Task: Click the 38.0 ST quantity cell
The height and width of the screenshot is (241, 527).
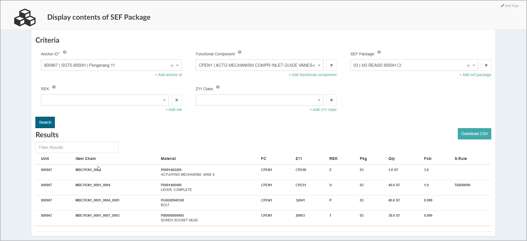Action: pos(394,216)
